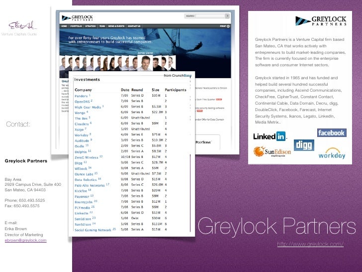Click the large Greylock Partners title

point(277,227)
